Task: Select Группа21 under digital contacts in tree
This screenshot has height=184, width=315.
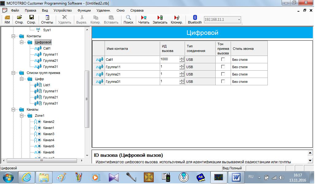Action: pos(50,61)
